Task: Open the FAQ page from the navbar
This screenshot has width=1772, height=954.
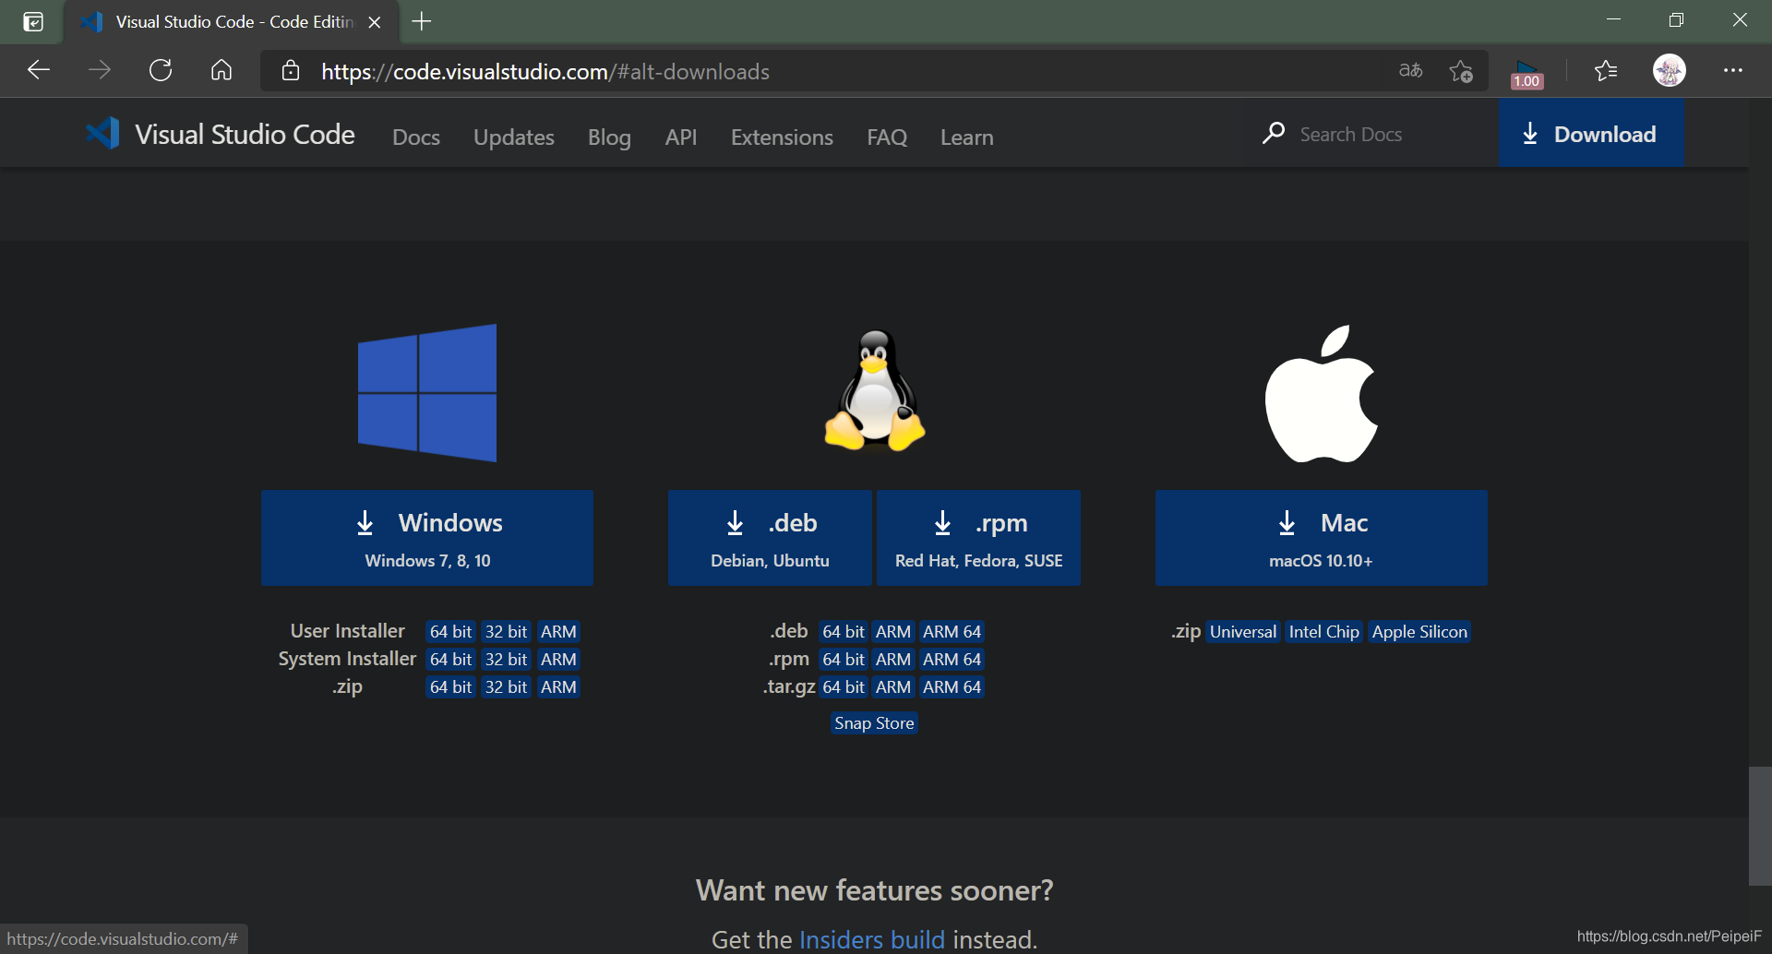Action: point(886,137)
